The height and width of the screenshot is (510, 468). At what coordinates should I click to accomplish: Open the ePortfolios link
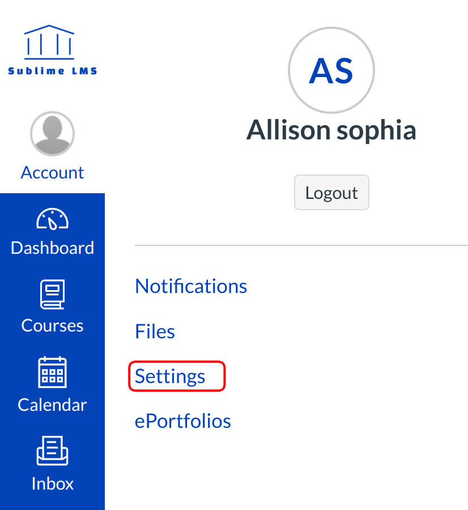coord(182,421)
